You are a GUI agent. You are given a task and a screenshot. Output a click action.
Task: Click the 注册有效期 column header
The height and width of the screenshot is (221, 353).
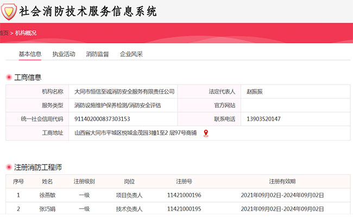point(282,181)
